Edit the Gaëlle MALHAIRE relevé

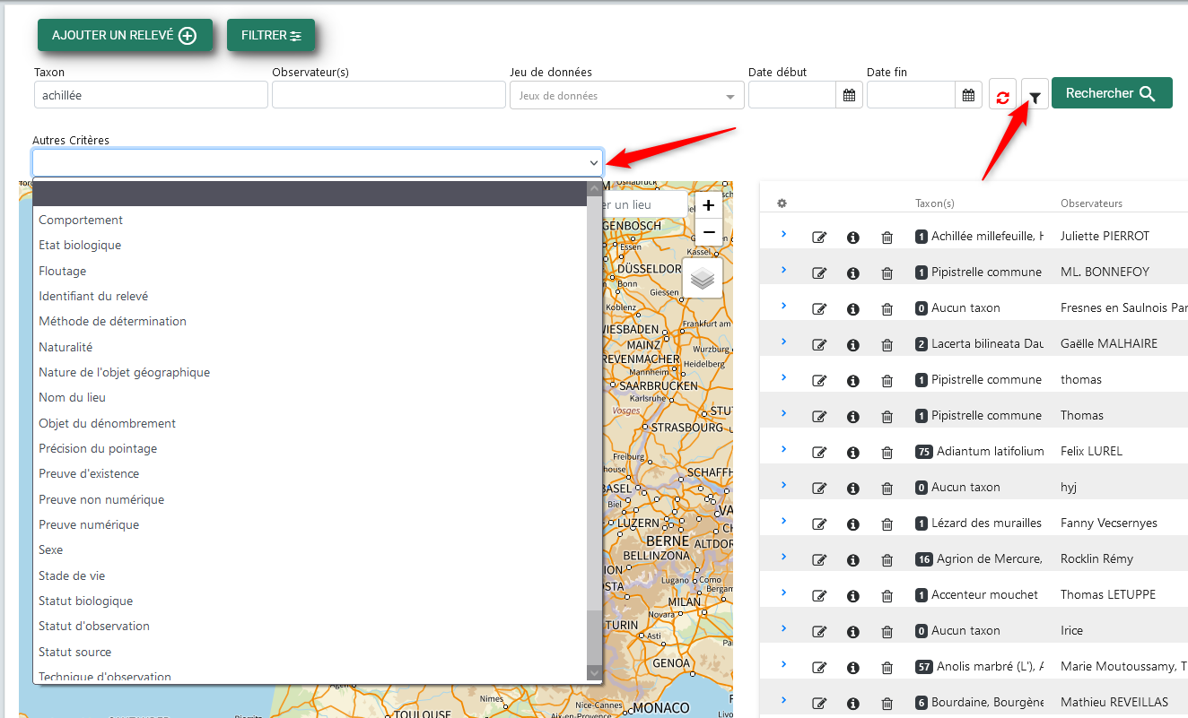(x=819, y=344)
